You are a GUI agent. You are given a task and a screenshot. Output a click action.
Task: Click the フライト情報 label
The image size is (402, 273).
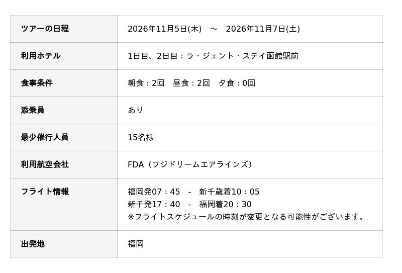coord(45,192)
